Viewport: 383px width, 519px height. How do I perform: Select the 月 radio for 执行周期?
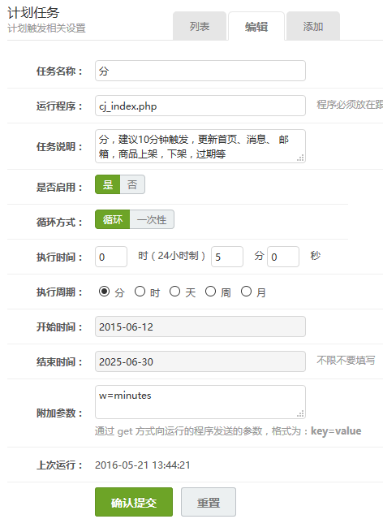coord(246,292)
